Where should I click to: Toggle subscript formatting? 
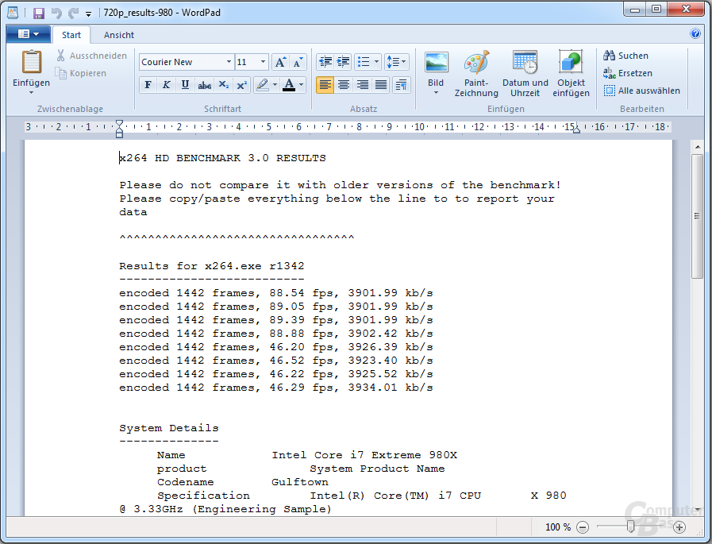click(x=223, y=84)
